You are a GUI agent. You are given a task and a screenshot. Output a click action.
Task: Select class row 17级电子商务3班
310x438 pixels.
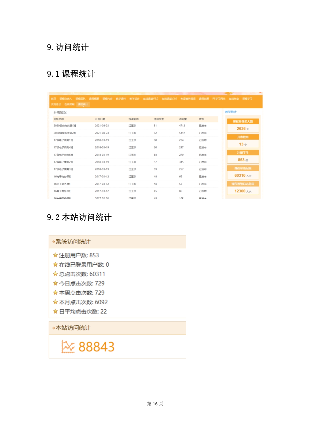(135, 169)
